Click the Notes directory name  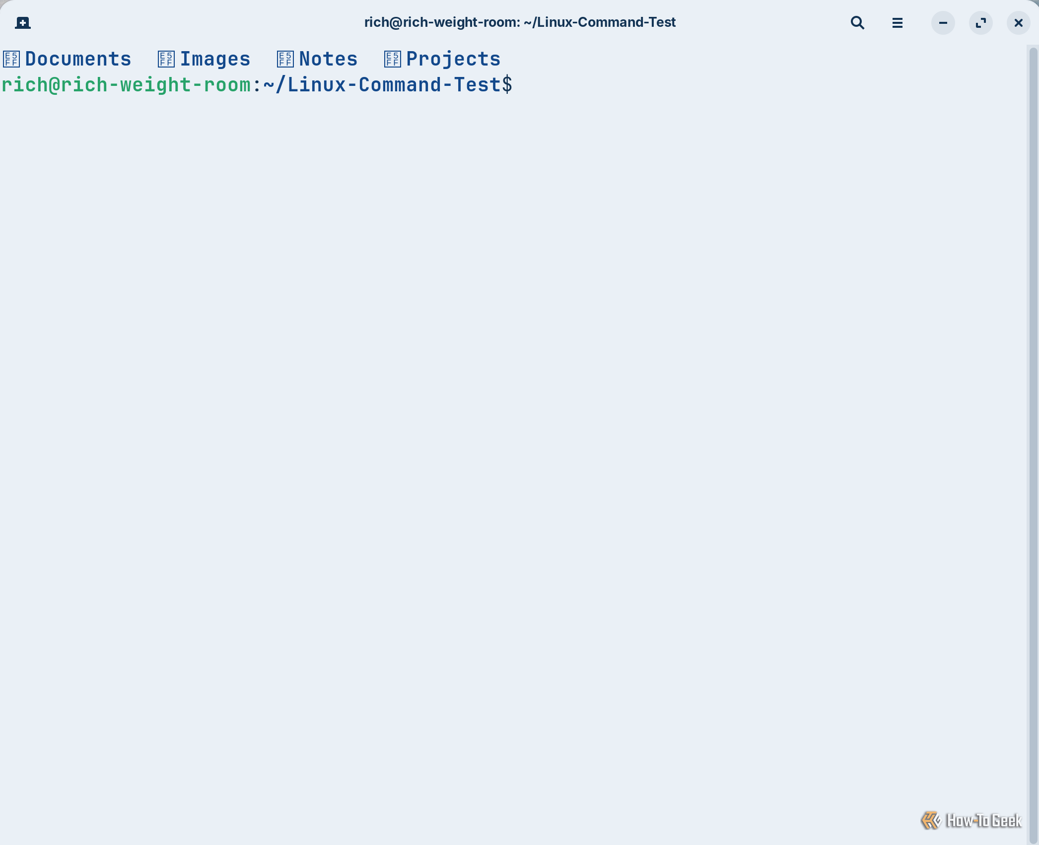click(328, 59)
